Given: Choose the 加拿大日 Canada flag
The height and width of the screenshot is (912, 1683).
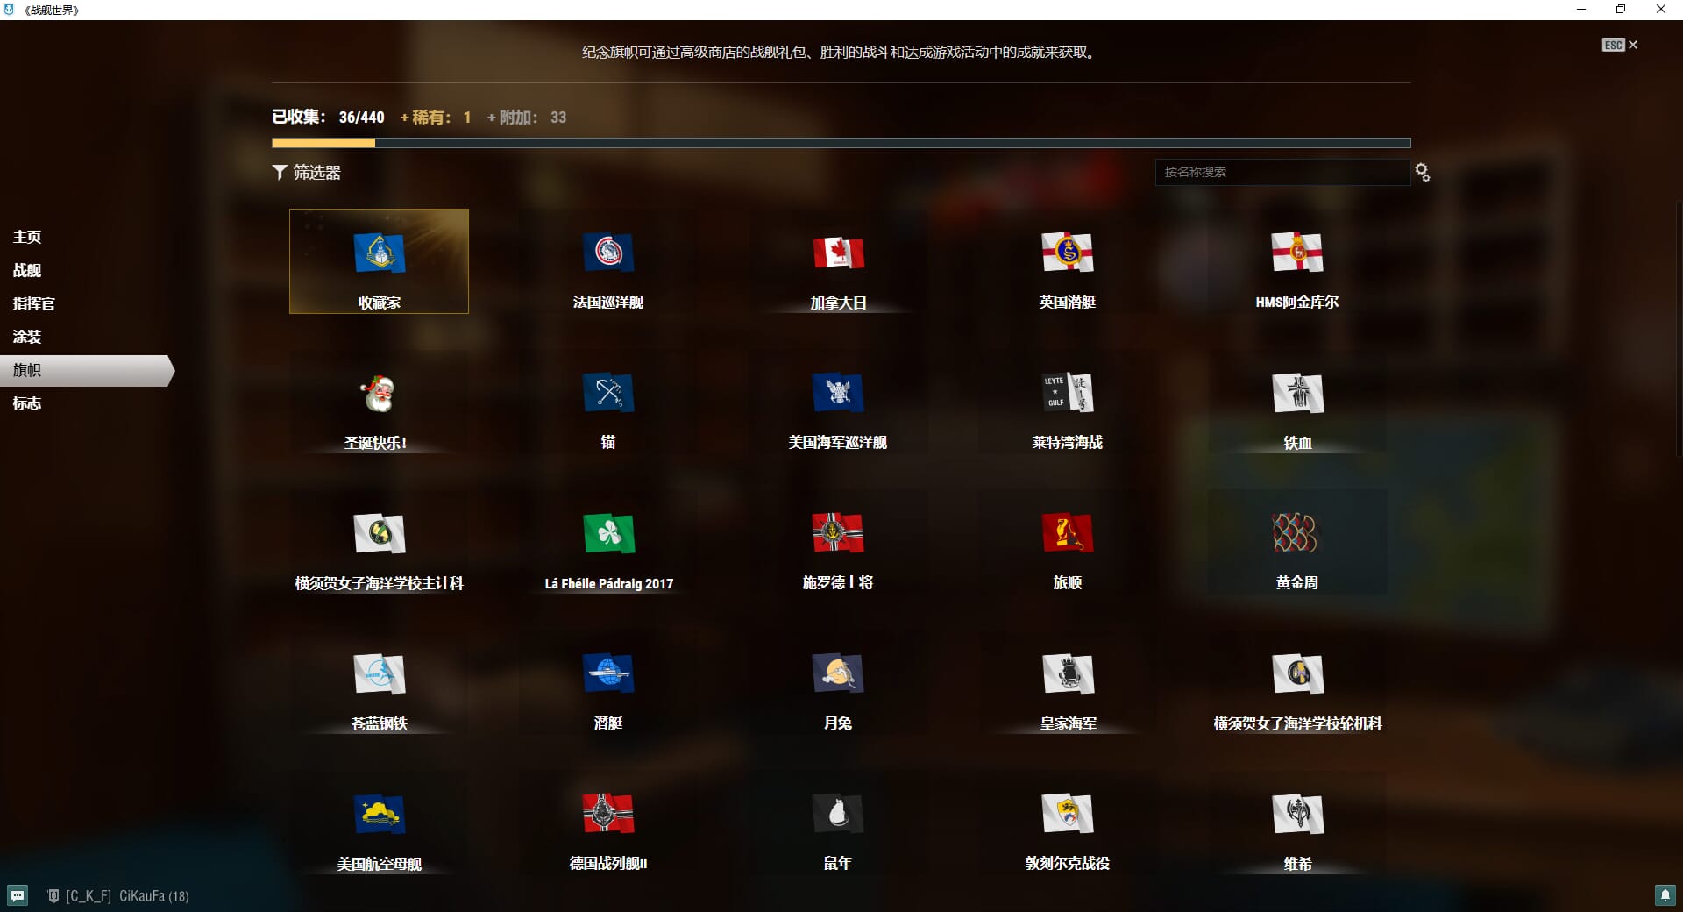Looking at the screenshot, I should (x=838, y=254).
